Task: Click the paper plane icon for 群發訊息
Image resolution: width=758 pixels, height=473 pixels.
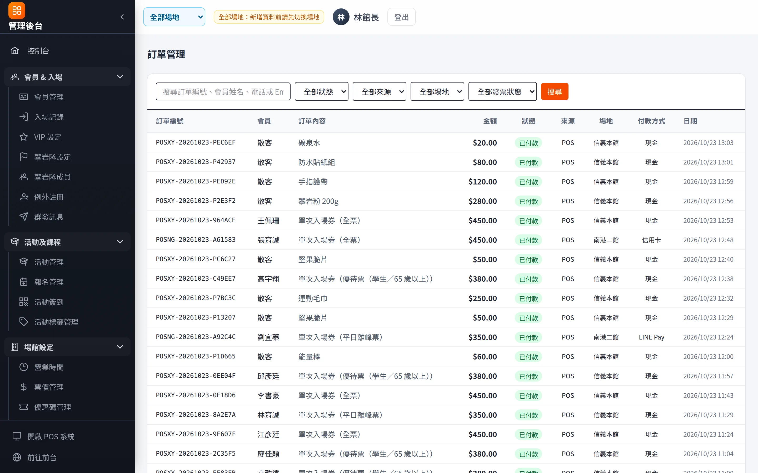Action: tap(23, 217)
